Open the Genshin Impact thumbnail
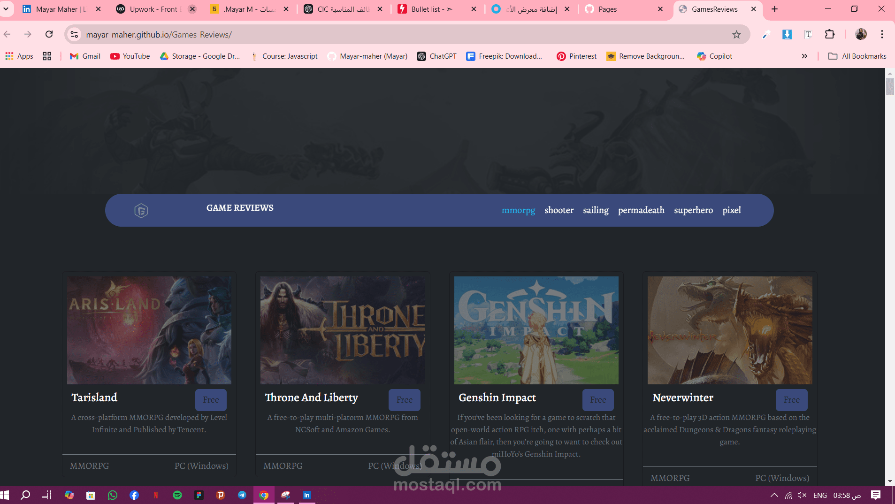Screen dimensions: 895x504 536,330
